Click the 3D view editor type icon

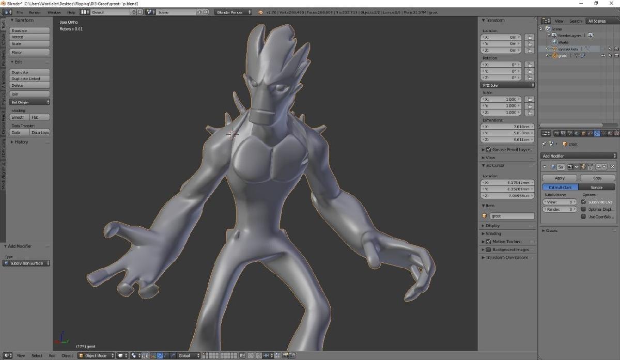click(8, 355)
